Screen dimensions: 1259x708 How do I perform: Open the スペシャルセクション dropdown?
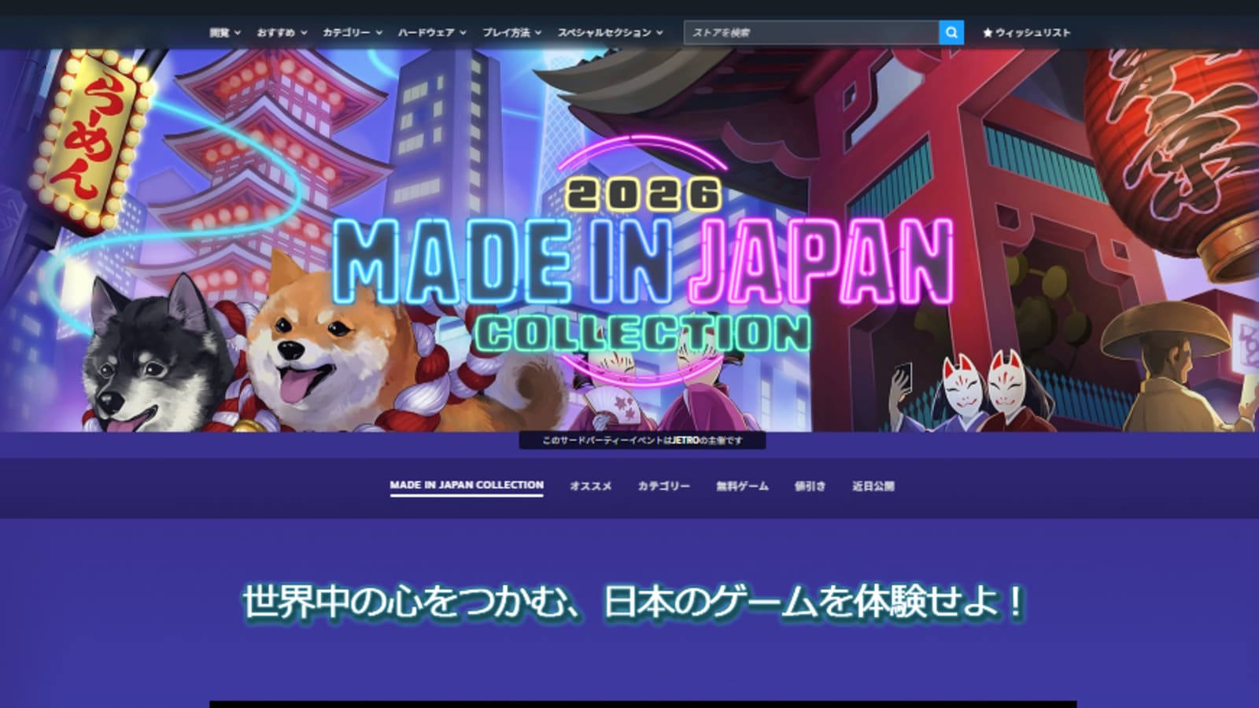610,33
